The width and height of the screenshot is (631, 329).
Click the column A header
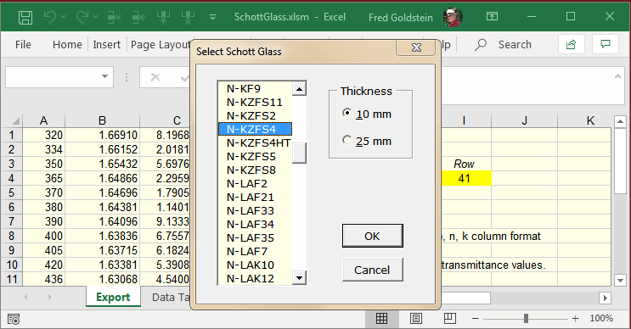point(43,120)
